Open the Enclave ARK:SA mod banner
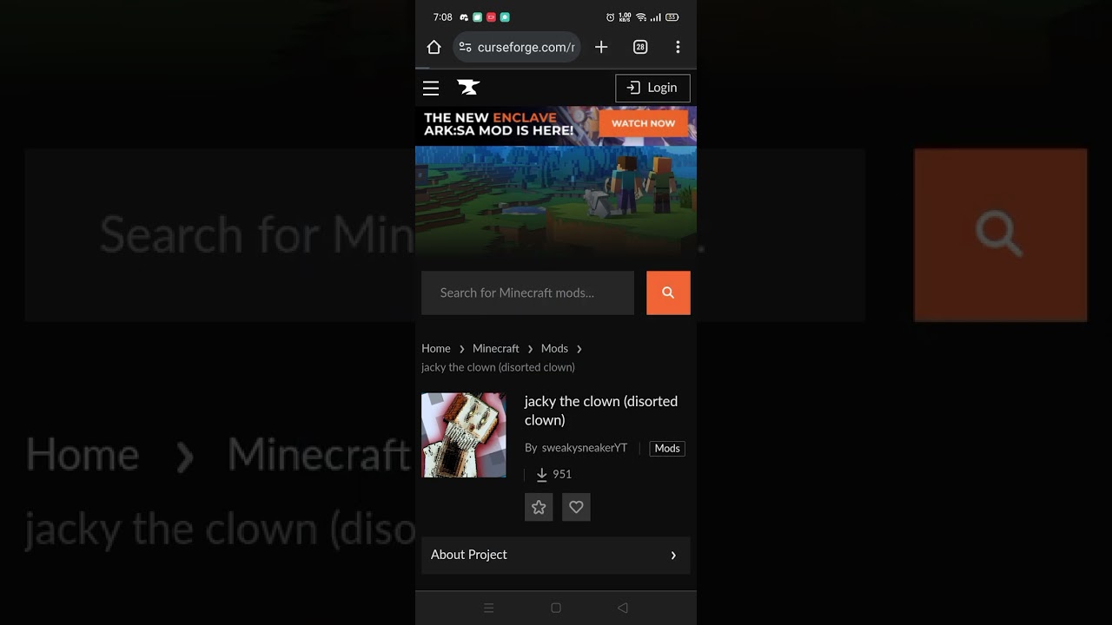Viewport: 1112px width, 625px height. [556, 124]
